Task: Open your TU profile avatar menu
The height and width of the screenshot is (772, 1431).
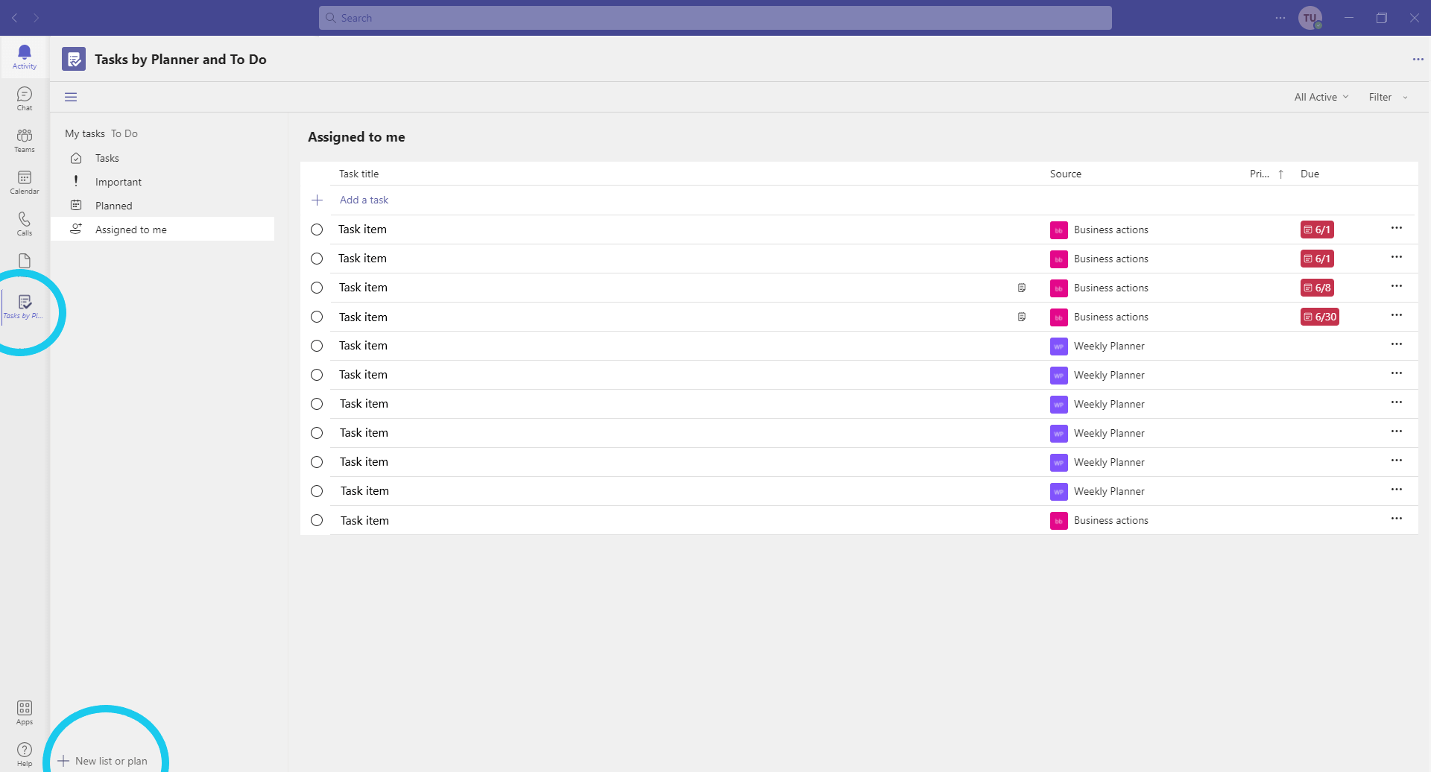Action: (1312, 17)
